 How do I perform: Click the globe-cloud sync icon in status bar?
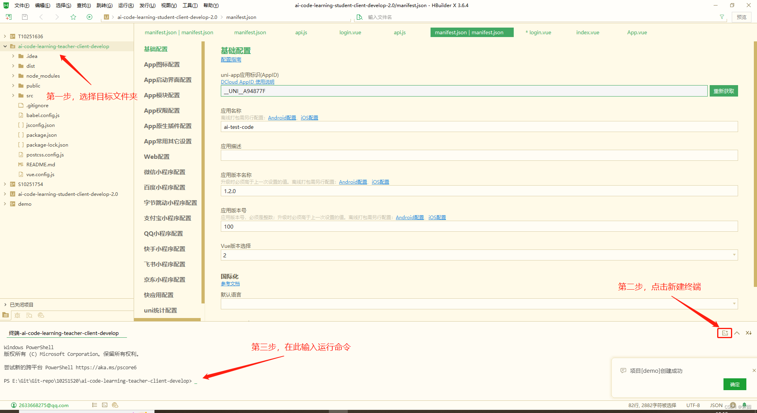[115, 405]
